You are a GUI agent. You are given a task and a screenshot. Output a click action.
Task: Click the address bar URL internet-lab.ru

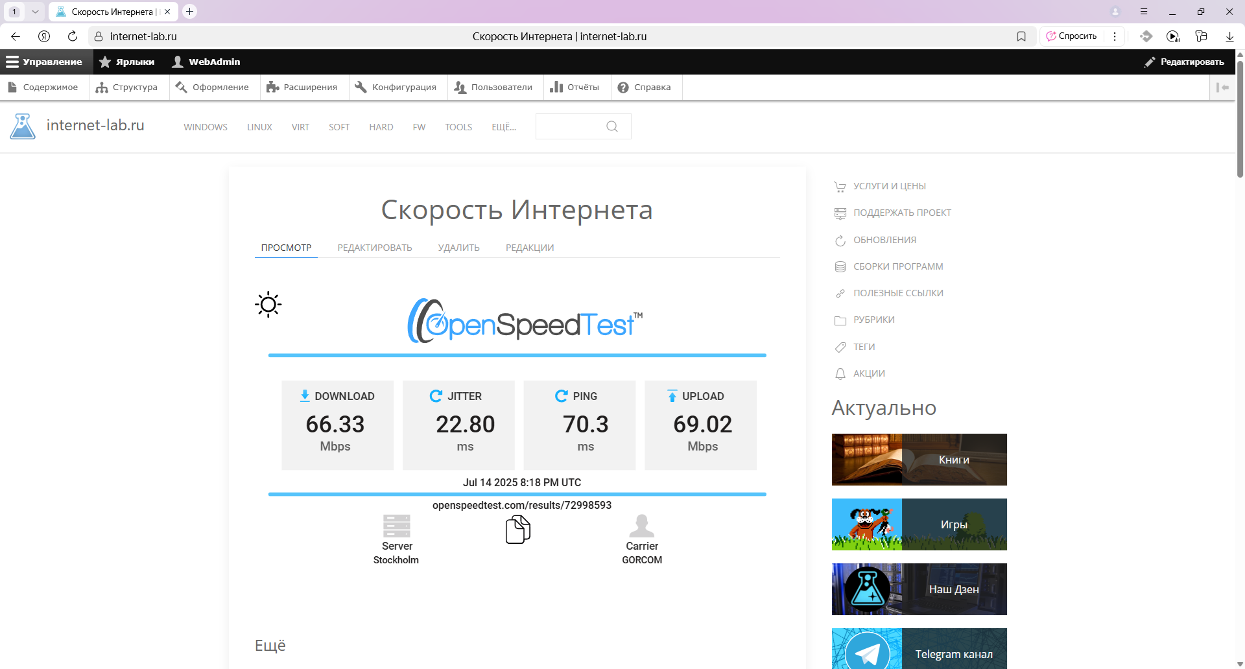click(x=143, y=36)
